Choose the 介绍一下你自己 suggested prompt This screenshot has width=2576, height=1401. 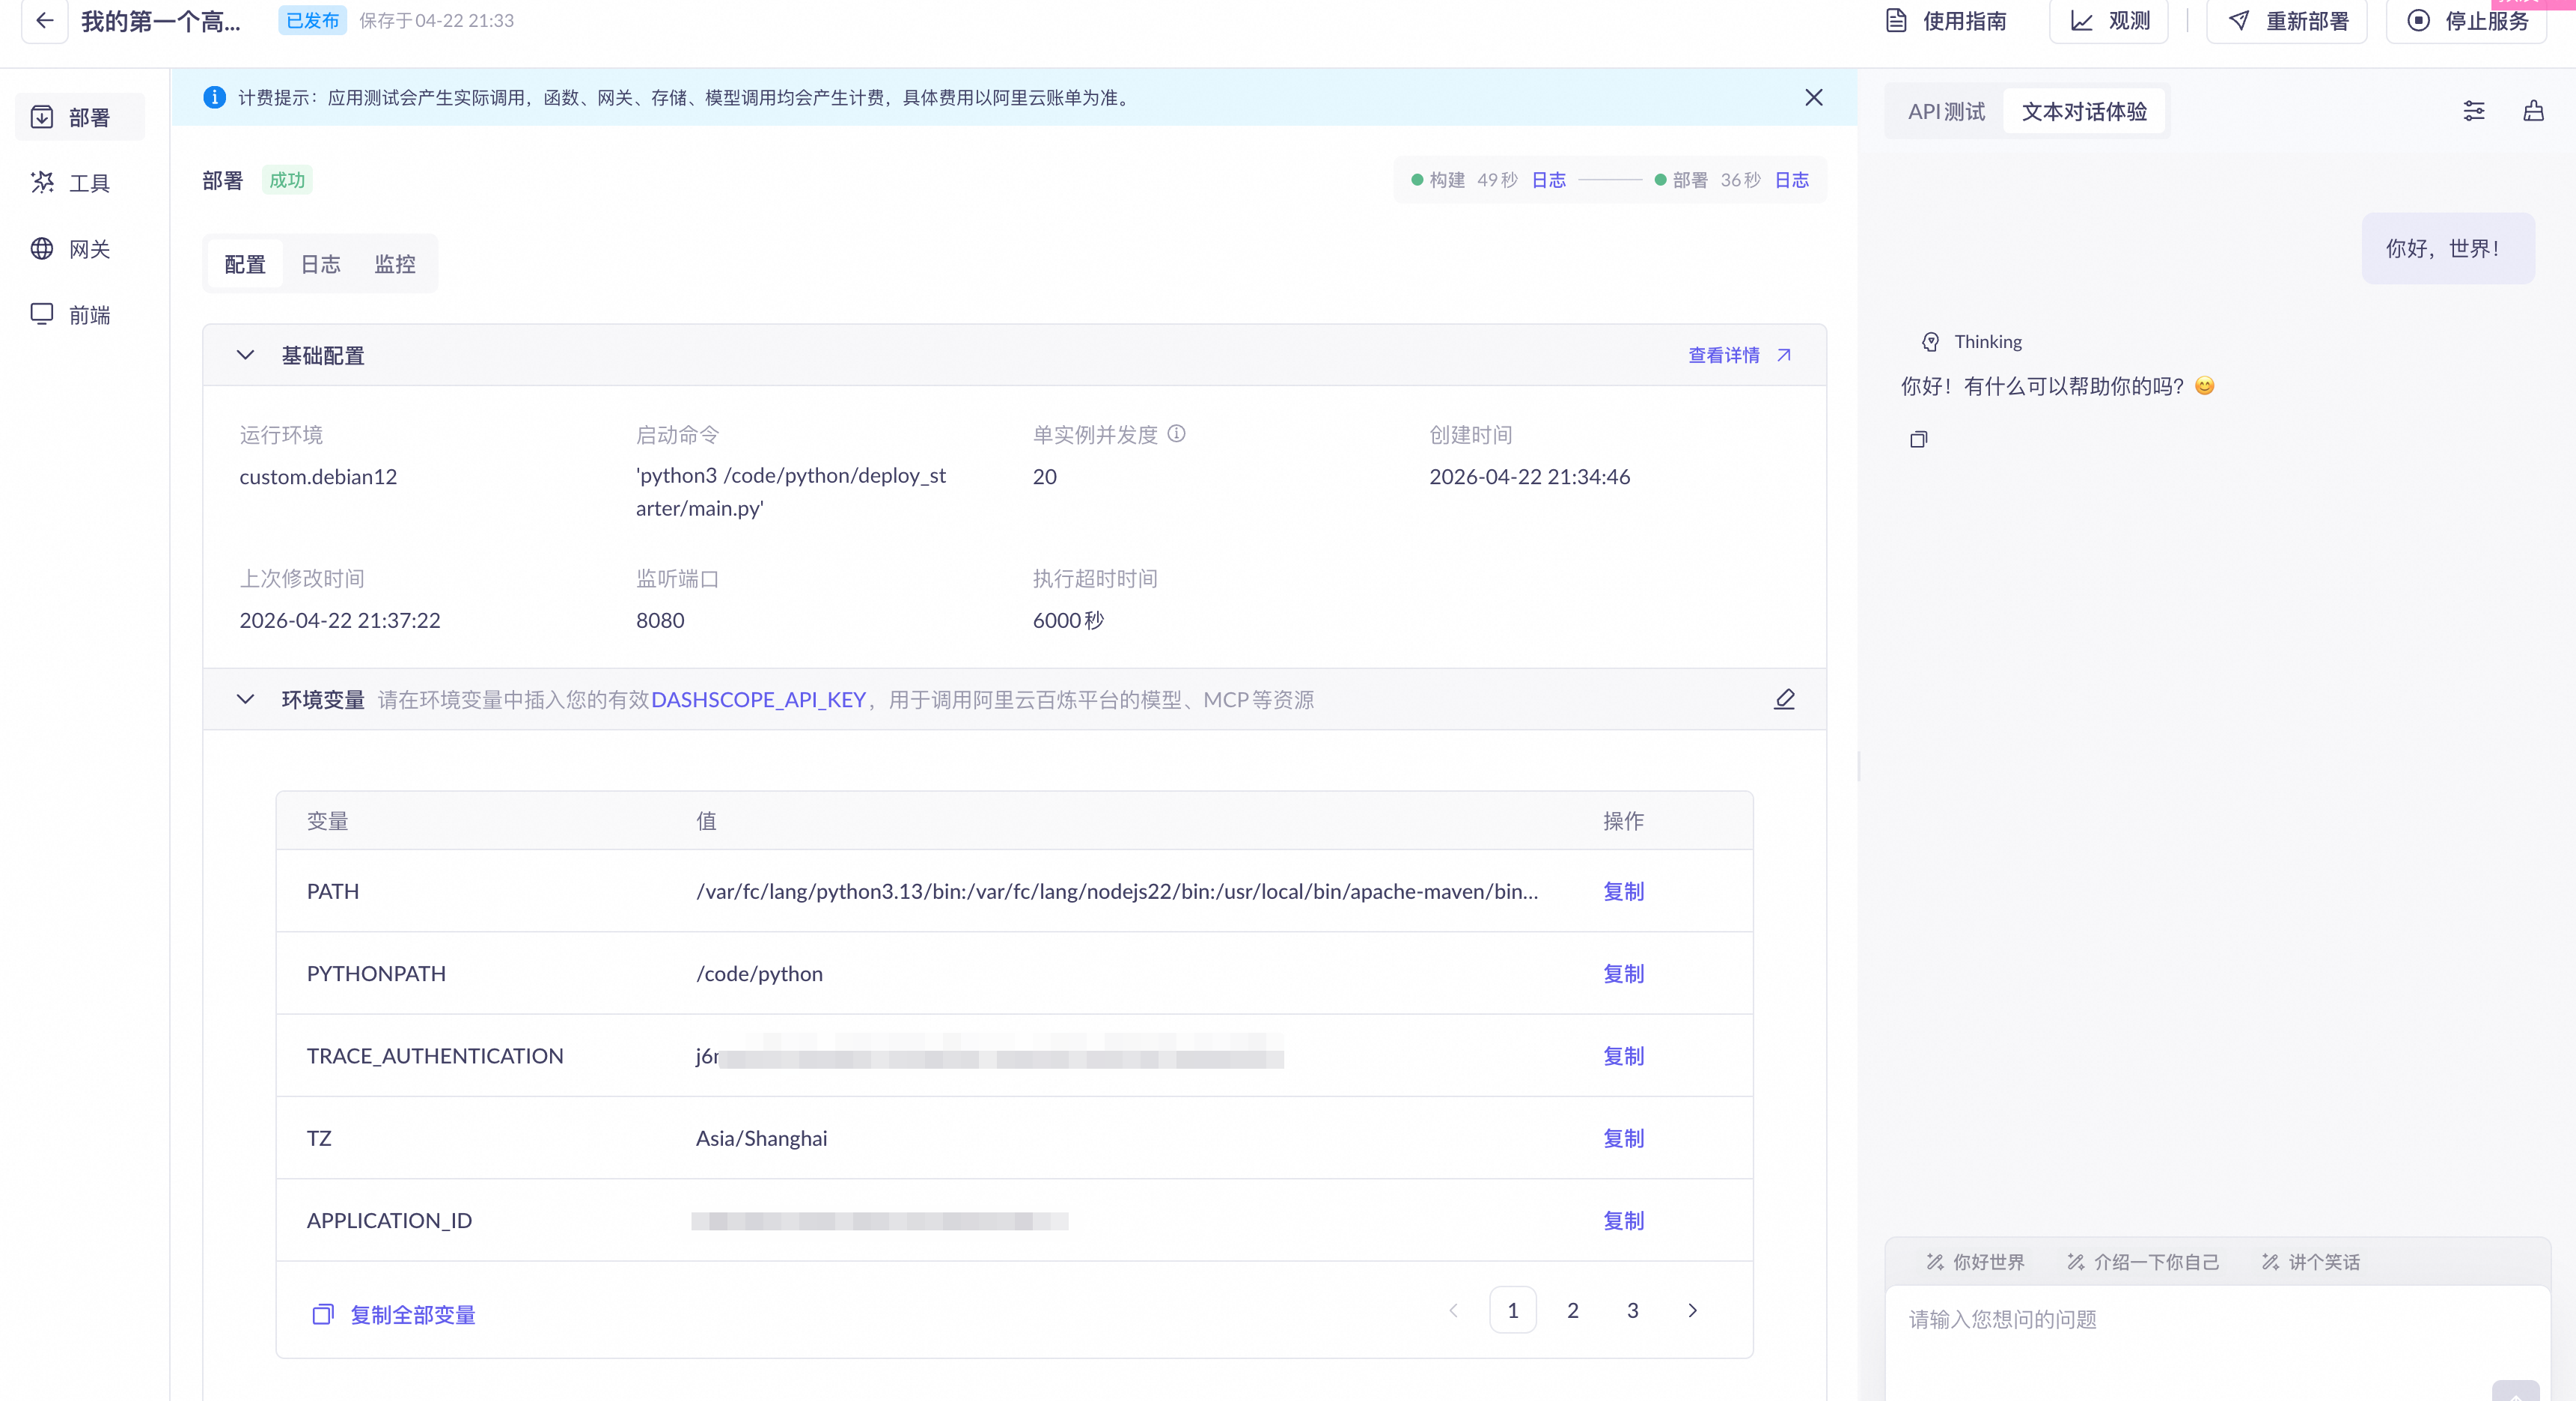coord(2143,1262)
